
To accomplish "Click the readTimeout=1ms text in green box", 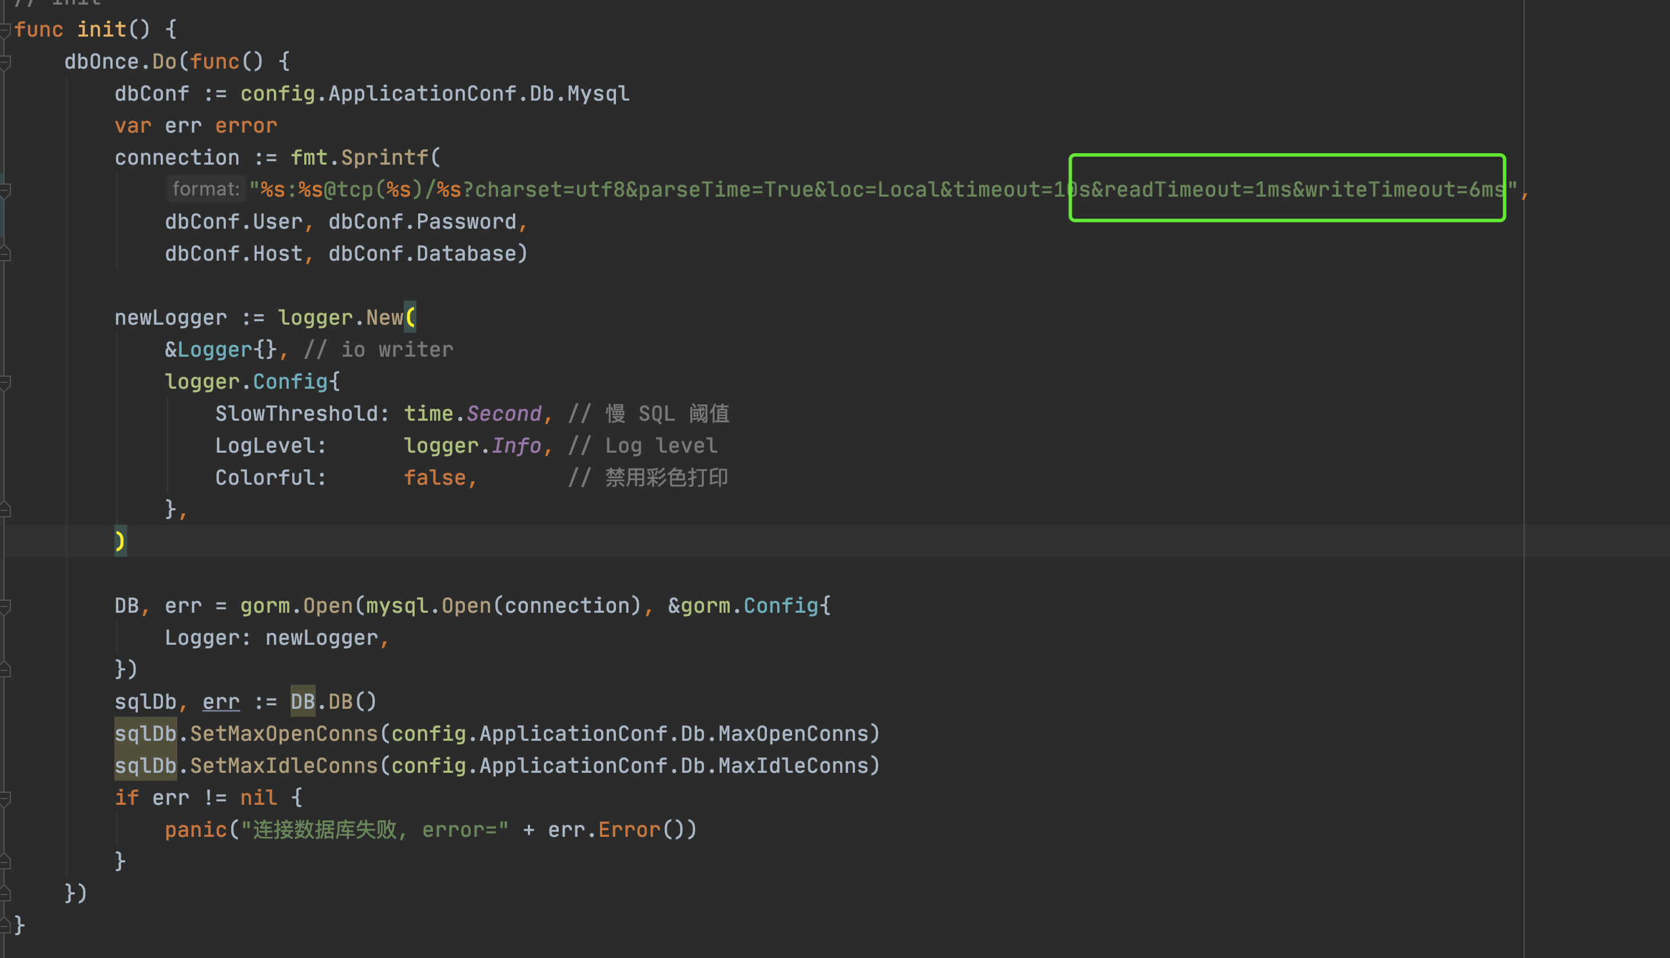I will tap(1198, 190).
